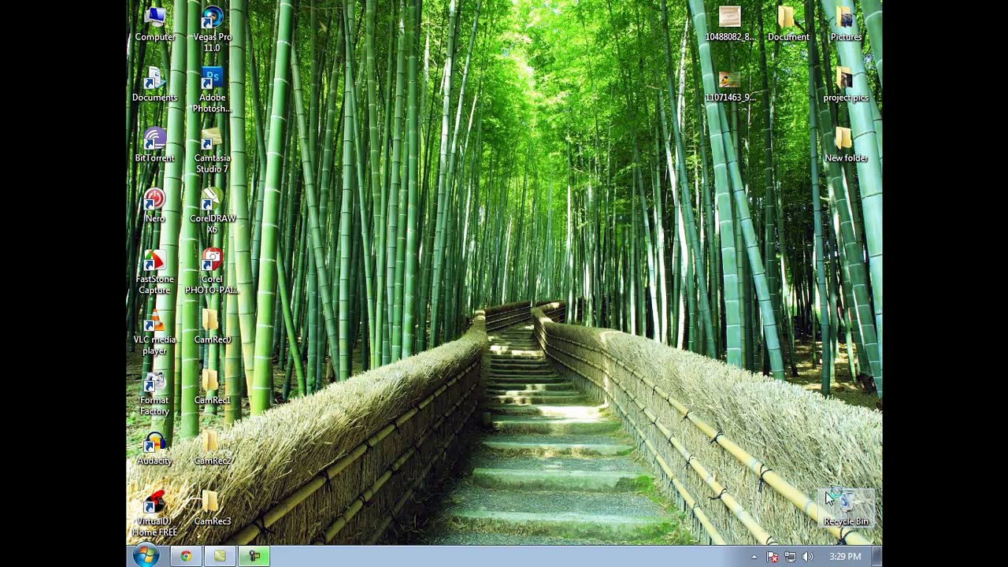Select the VirtualDJ Home FREE icon

click(154, 514)
